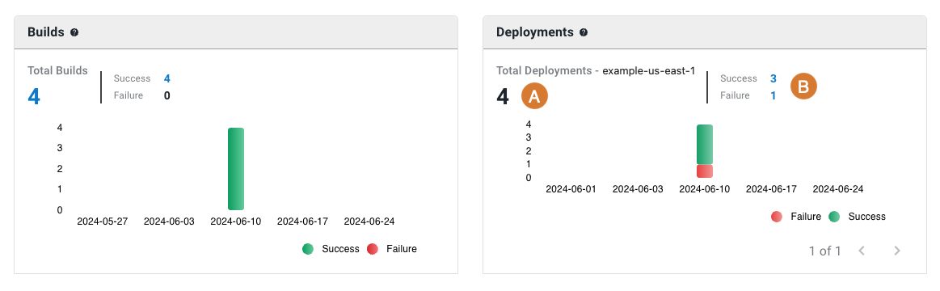
Task: Click Failure text in Deployments legend
Action: 806,217
